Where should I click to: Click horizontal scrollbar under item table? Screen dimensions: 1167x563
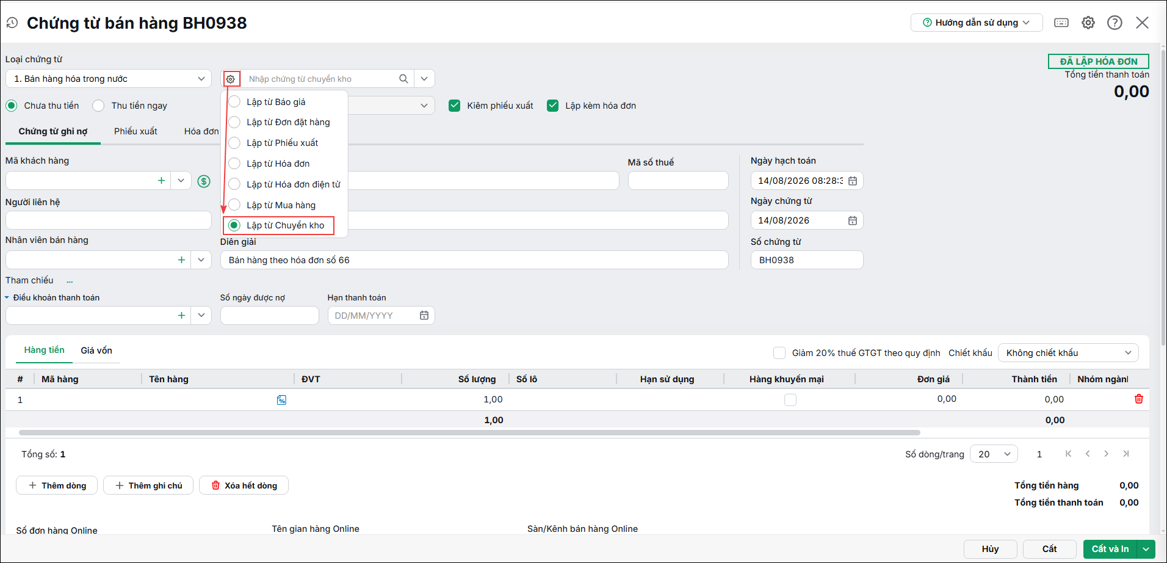click(469, 432)
